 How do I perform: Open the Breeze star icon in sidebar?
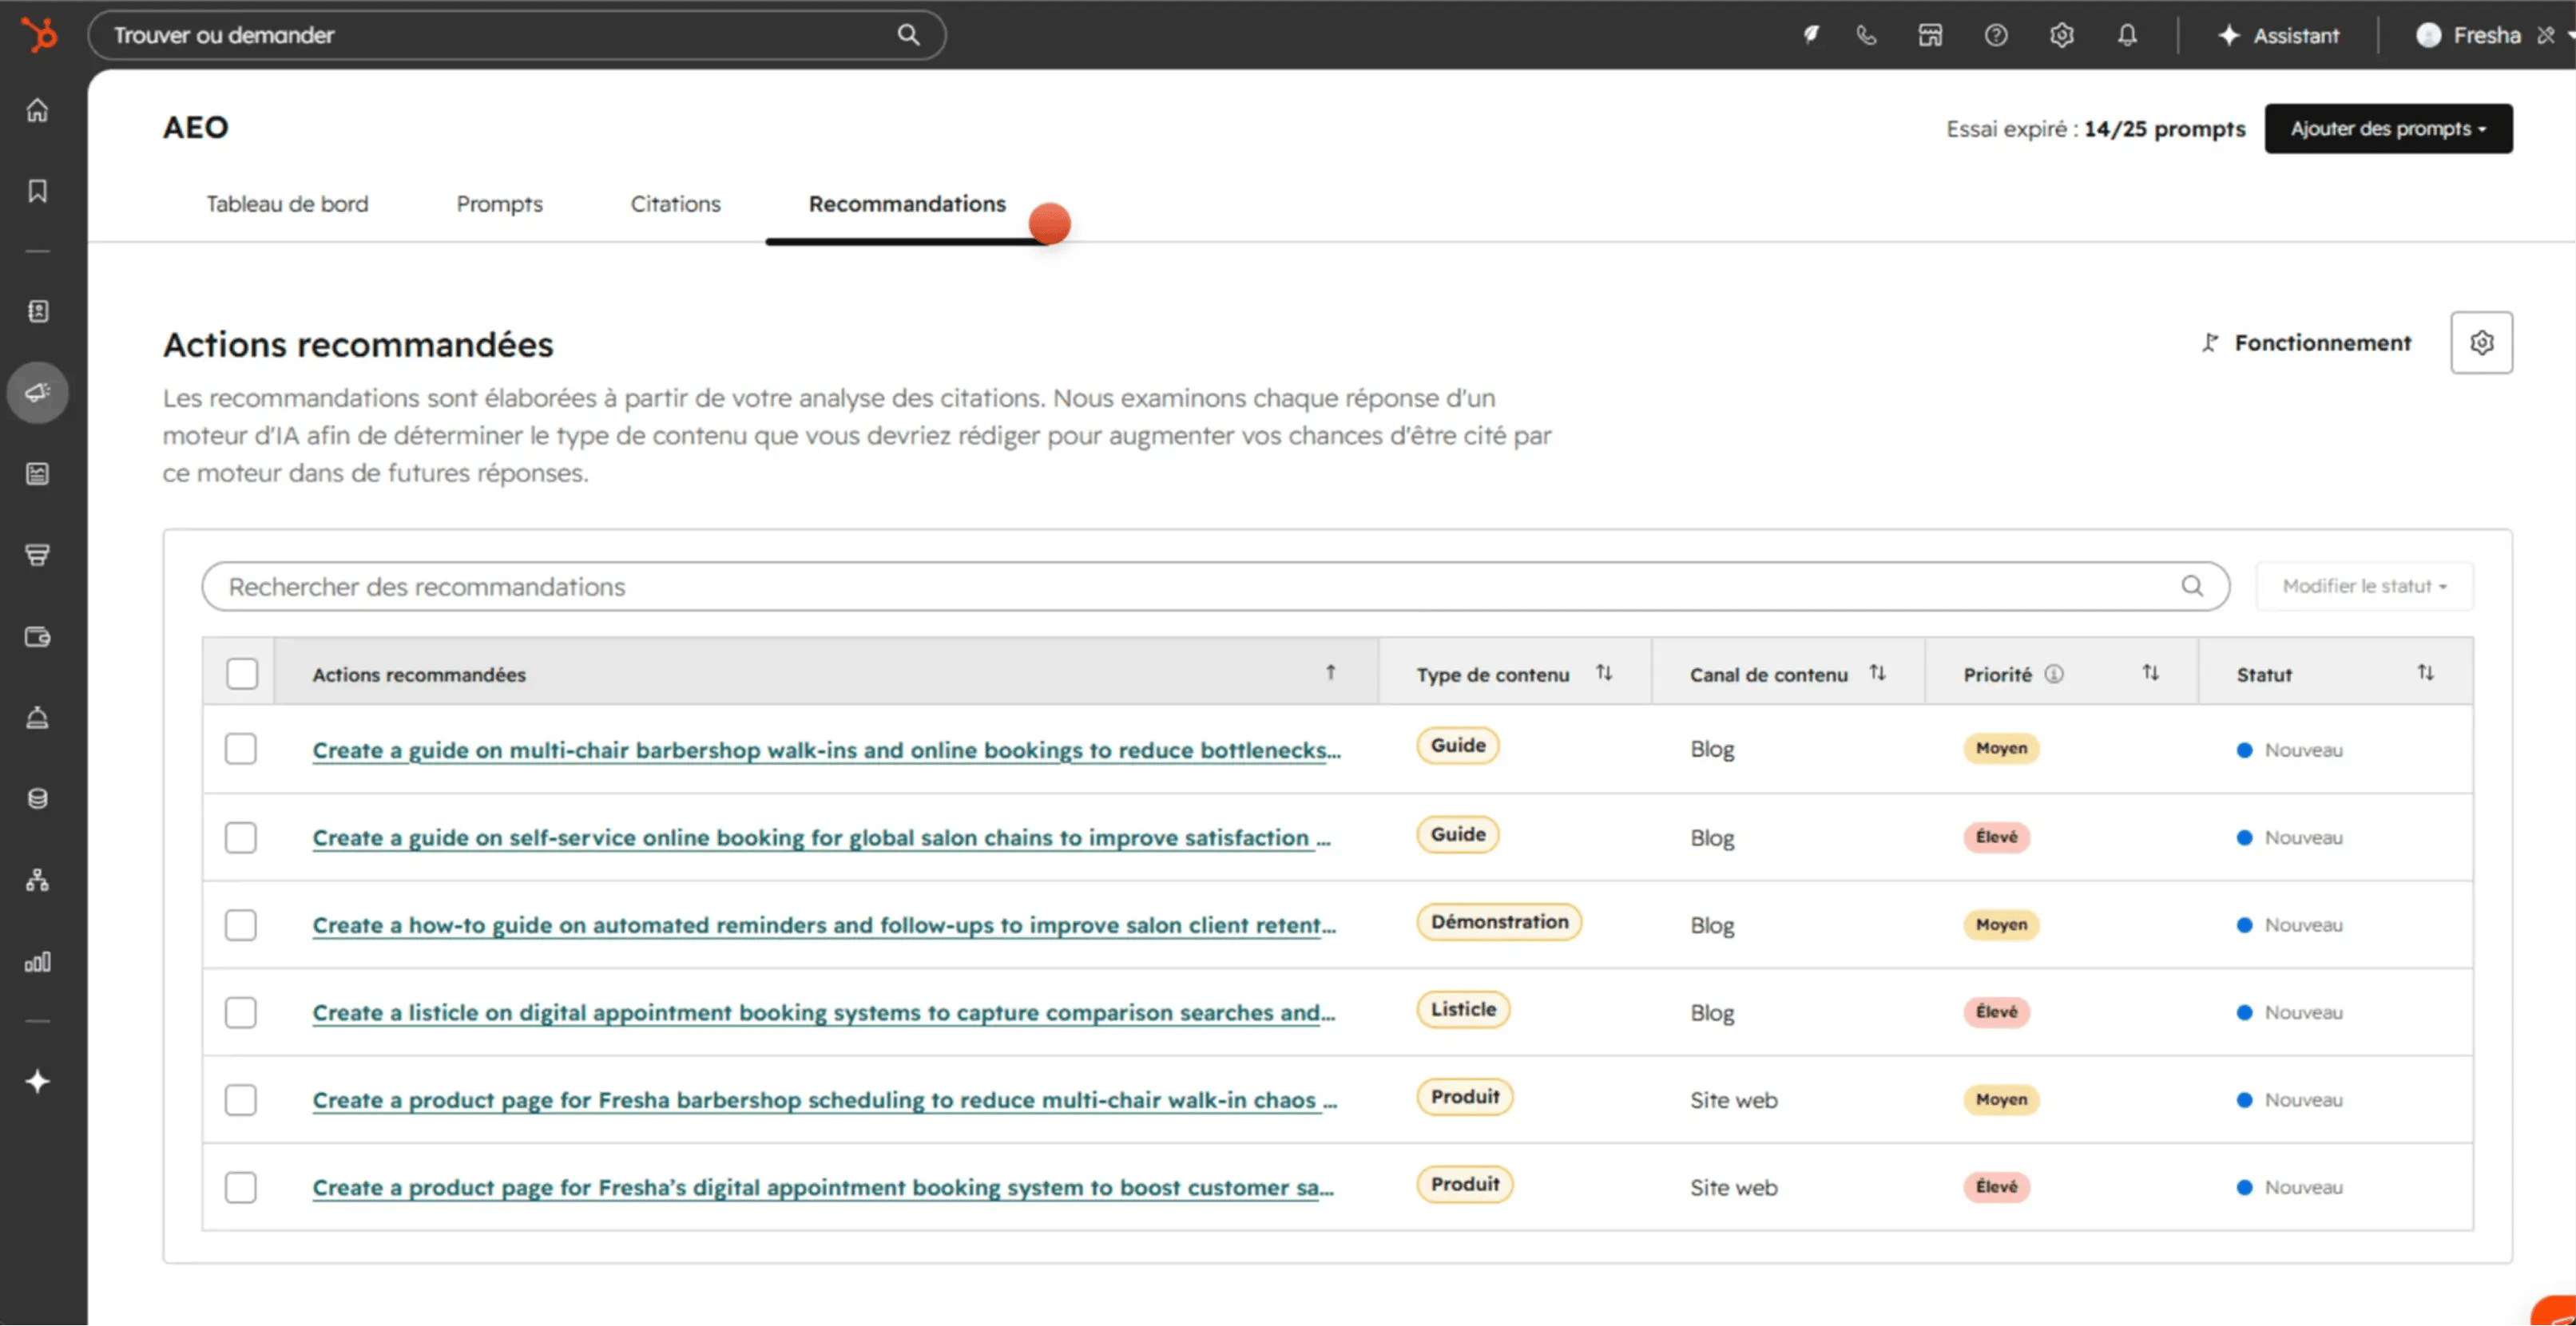37,1081
